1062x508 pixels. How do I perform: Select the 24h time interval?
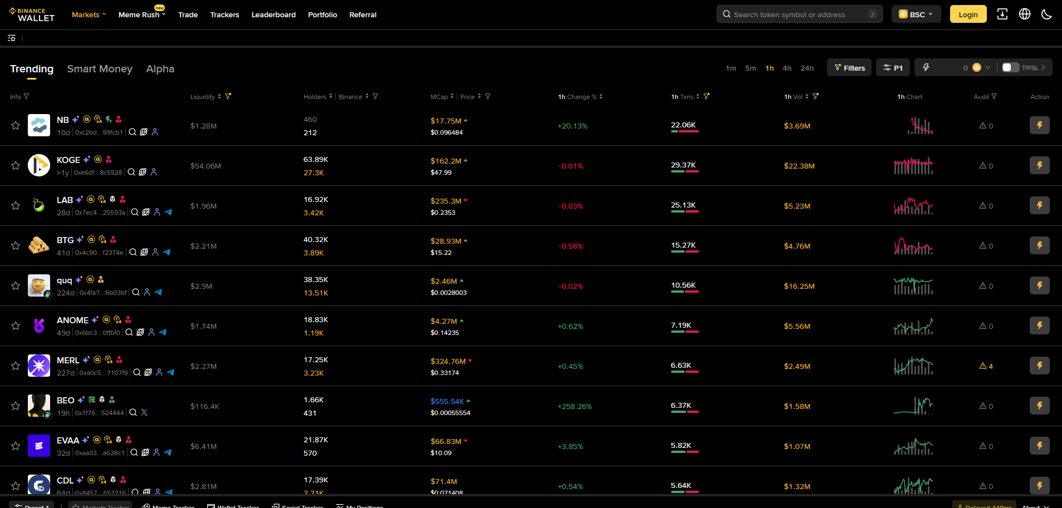pos(807,68)
